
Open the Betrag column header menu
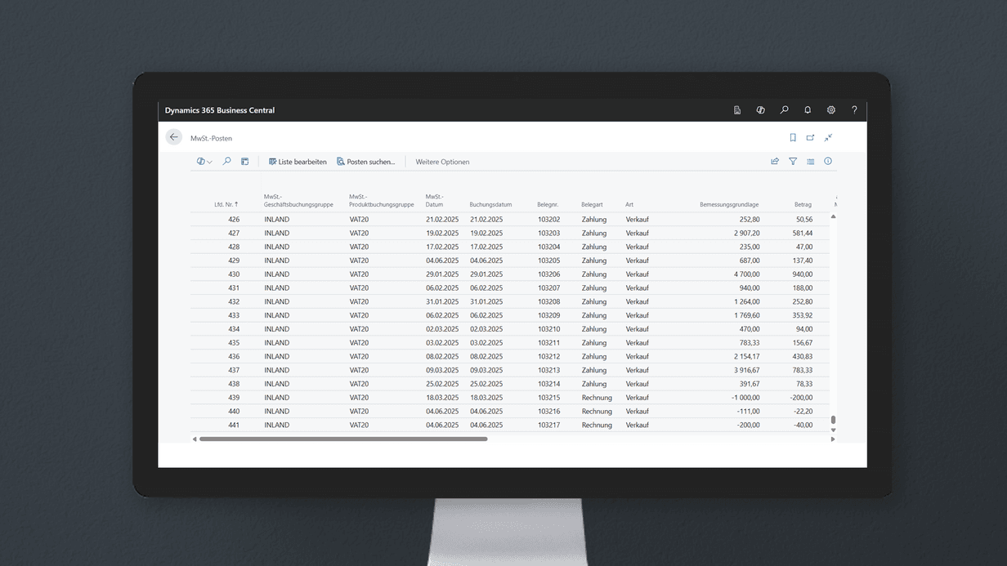point(803,204)
